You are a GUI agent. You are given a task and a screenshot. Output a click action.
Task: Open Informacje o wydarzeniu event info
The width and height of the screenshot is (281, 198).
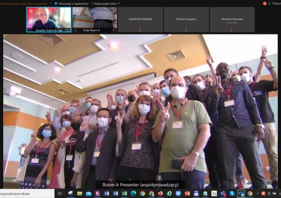click(x=73, y=3)
